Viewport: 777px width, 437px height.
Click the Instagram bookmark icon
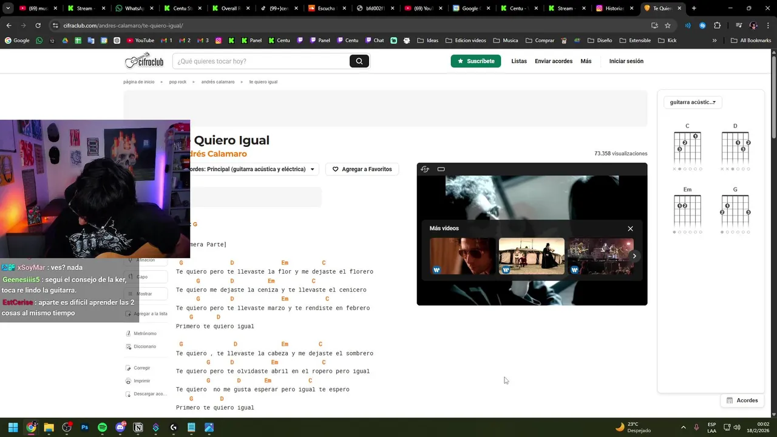click(x=220, y=41)
